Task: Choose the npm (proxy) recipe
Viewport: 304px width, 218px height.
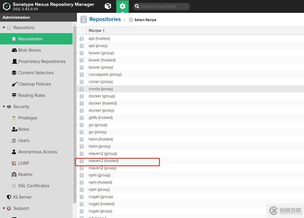Action: click(190, 189)
